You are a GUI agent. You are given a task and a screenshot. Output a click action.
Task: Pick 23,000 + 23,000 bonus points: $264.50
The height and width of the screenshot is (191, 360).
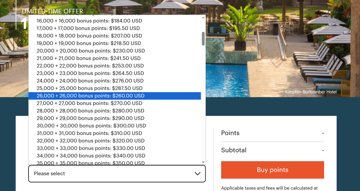point(90,73)
